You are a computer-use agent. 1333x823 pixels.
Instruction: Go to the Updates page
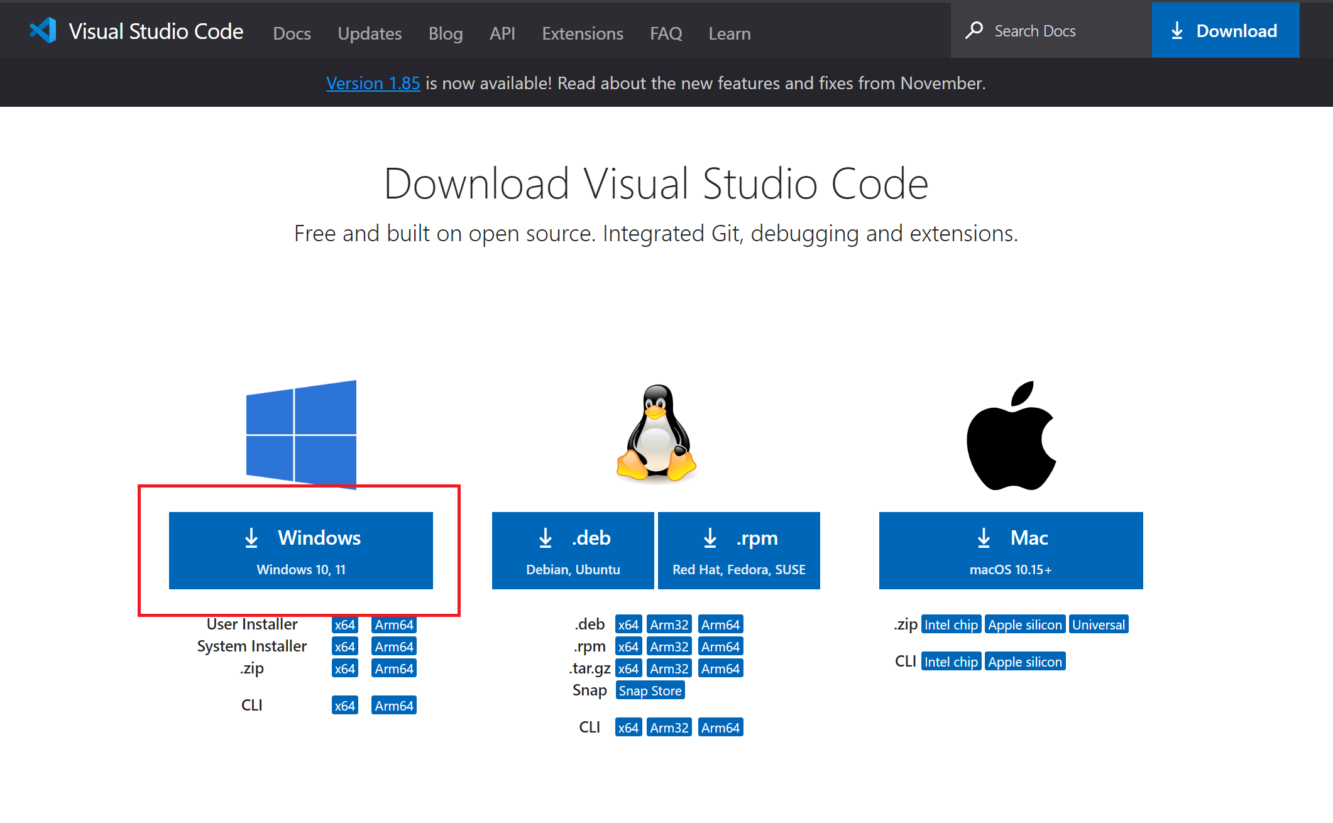[370, 33]
